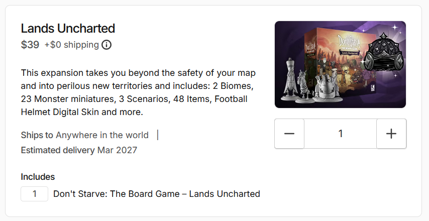Increase quantity with the plus button
429x221 pixels.
click(391, 134)
